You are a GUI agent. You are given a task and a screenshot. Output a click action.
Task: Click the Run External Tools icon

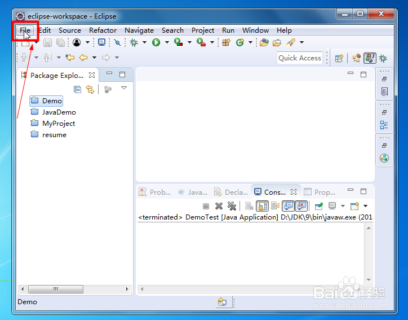[201, 42]
